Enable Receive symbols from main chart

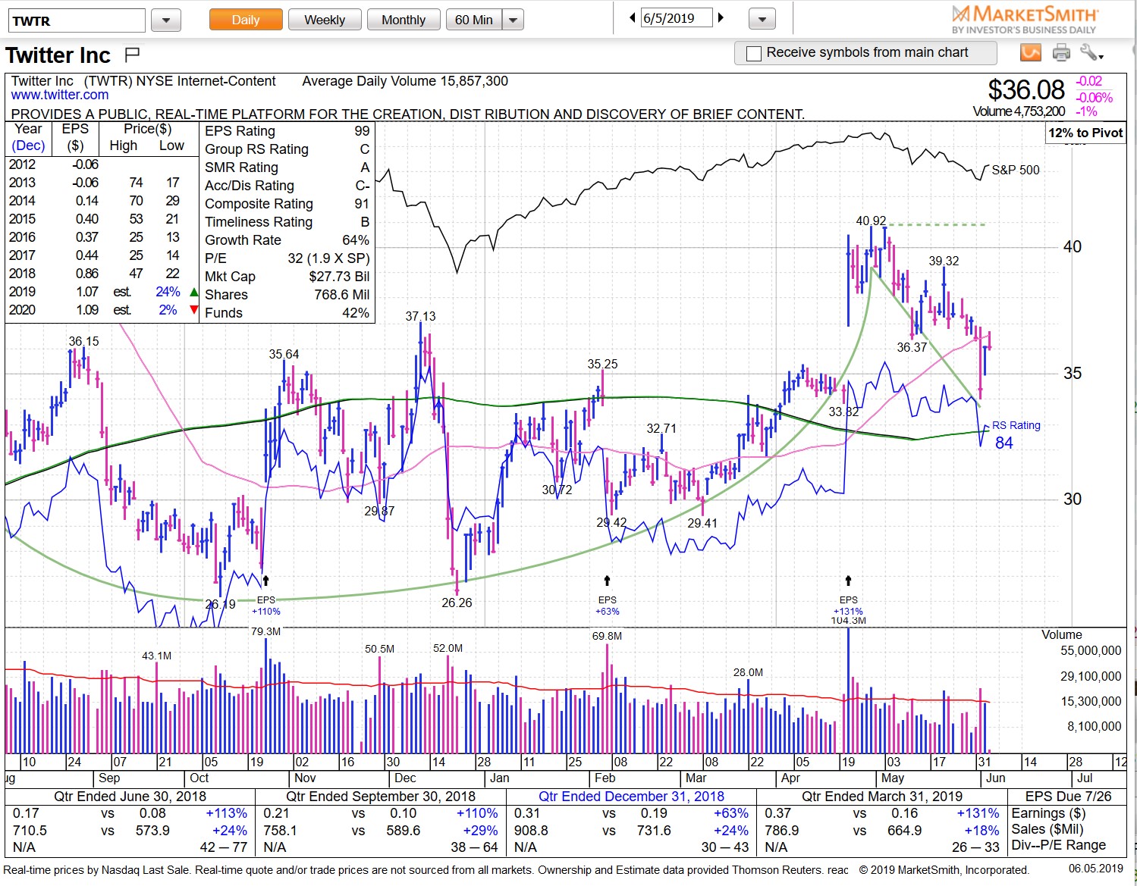[753, 52]
